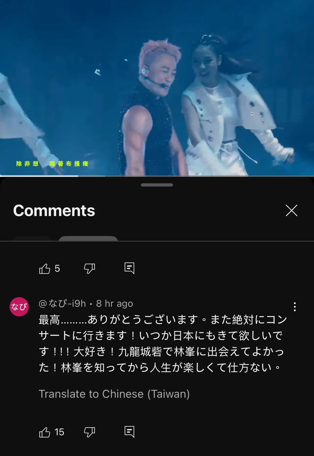The width and height of the screenshot is (314, 456).
Task: Reply to the comment with 5 likes
Action: pyautogui.click(x=129, y=268)
